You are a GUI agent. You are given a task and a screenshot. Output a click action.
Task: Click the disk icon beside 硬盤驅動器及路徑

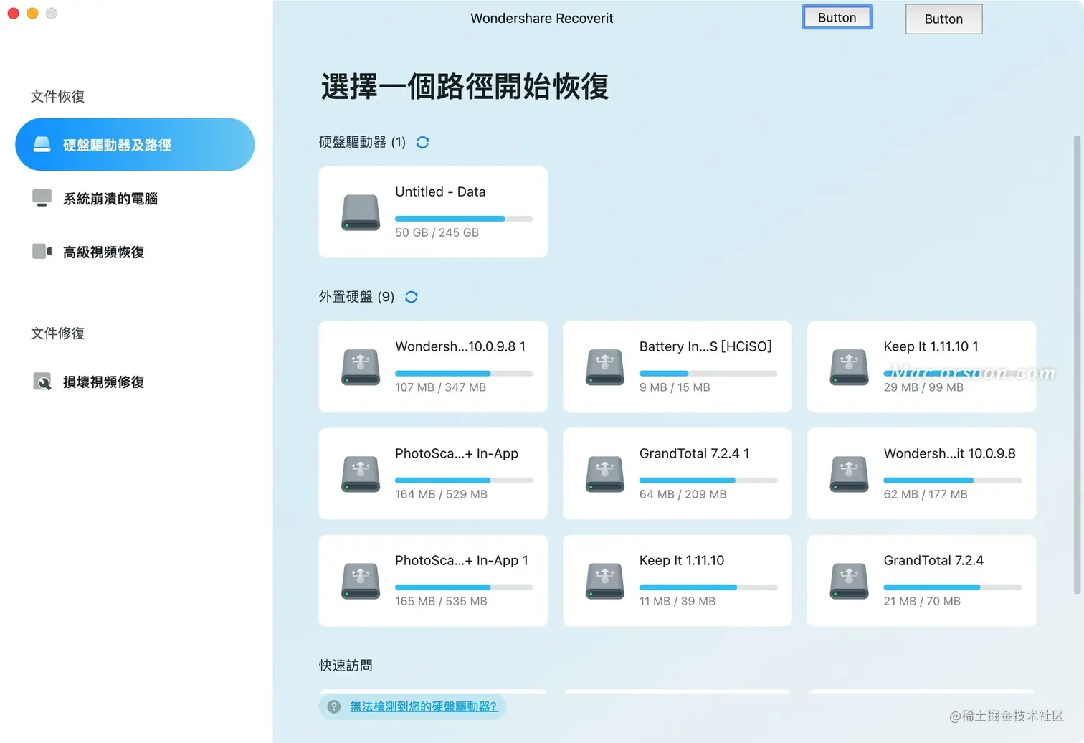42,144
